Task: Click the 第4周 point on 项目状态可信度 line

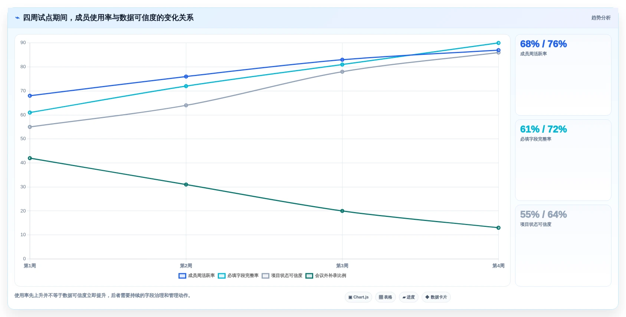Action: point(498,53)
